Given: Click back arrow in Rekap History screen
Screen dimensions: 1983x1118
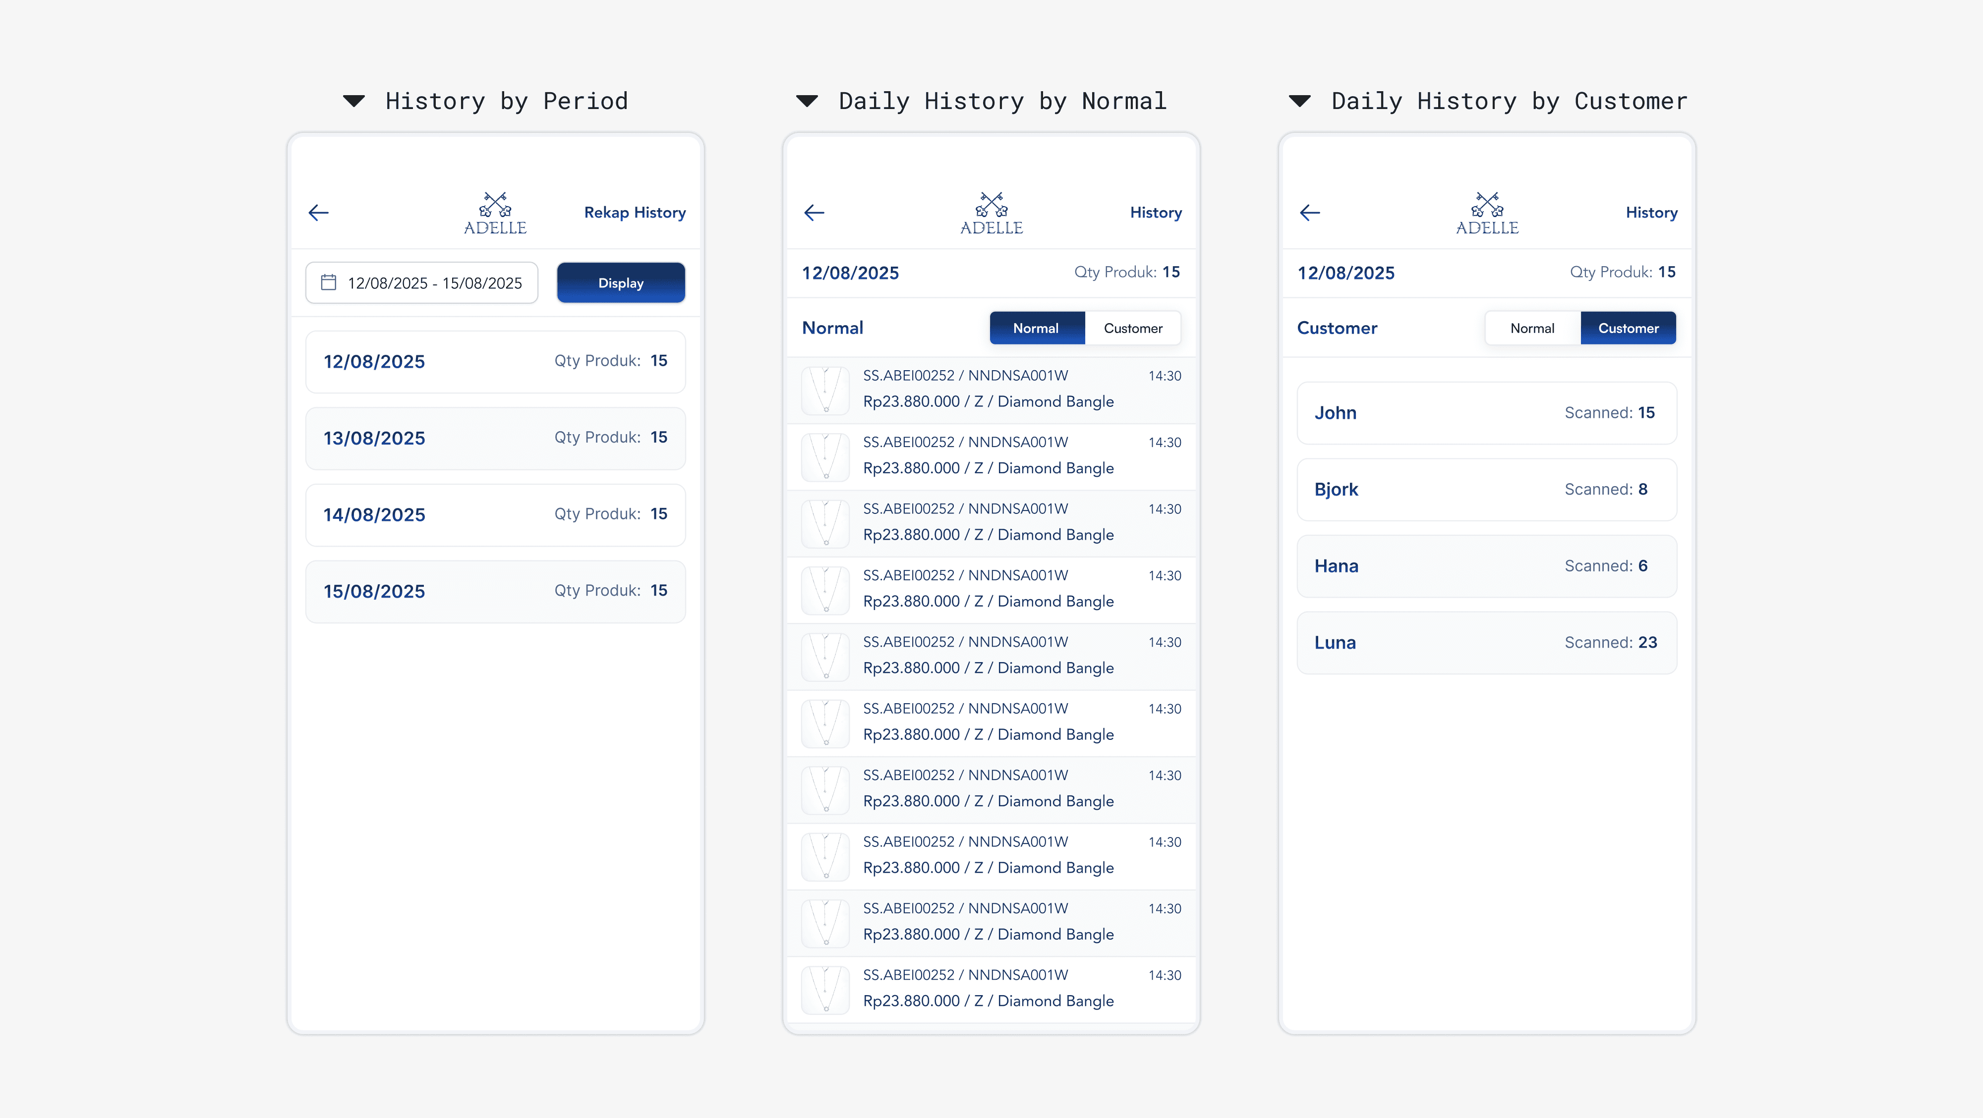Looking at the screenshot, I should (319, 213).
